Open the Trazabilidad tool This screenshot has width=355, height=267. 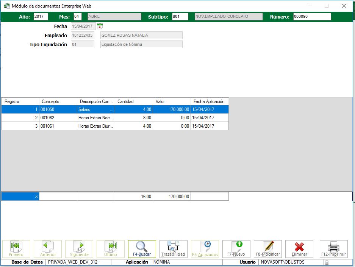[173, 249]
